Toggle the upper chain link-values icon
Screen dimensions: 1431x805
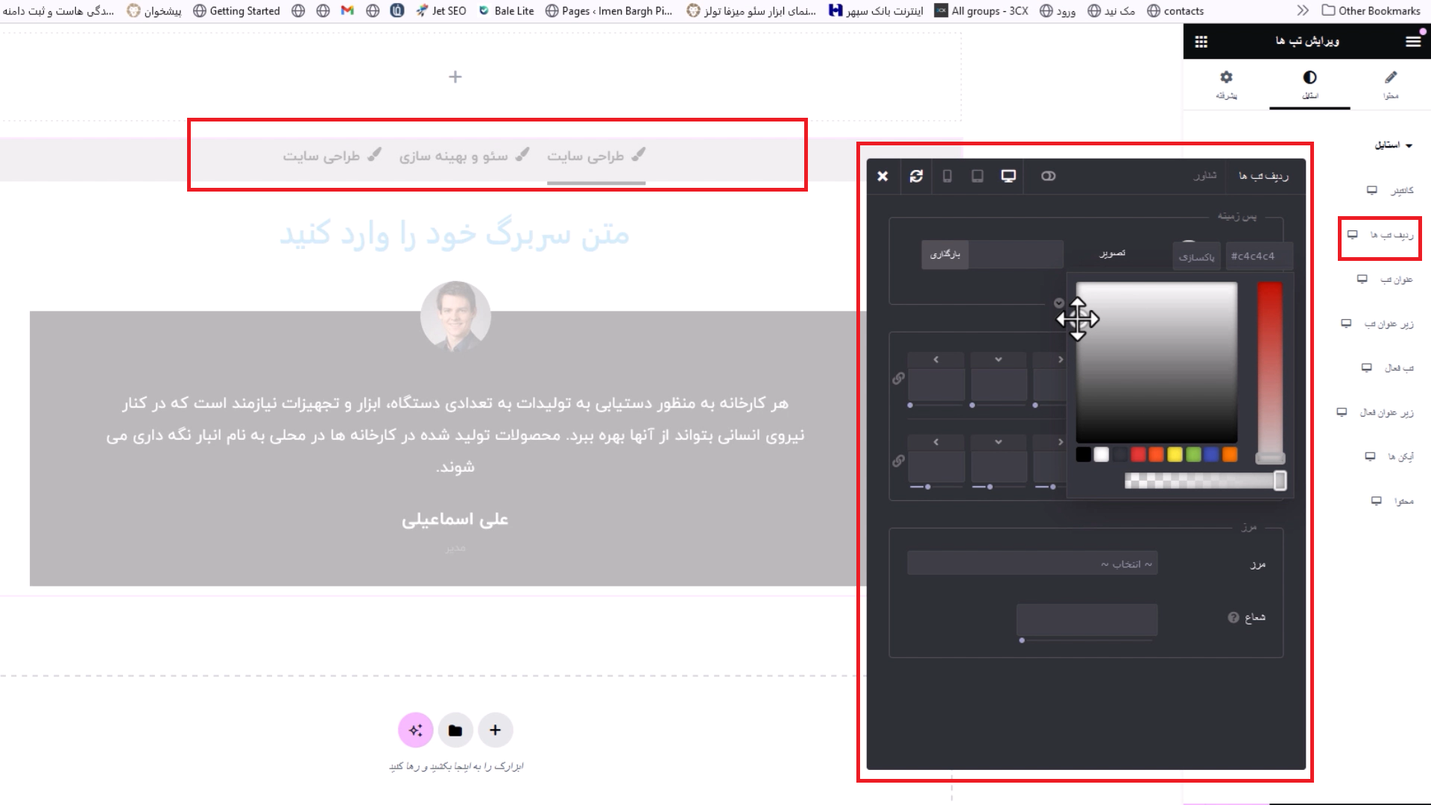[x=899, y=379]
